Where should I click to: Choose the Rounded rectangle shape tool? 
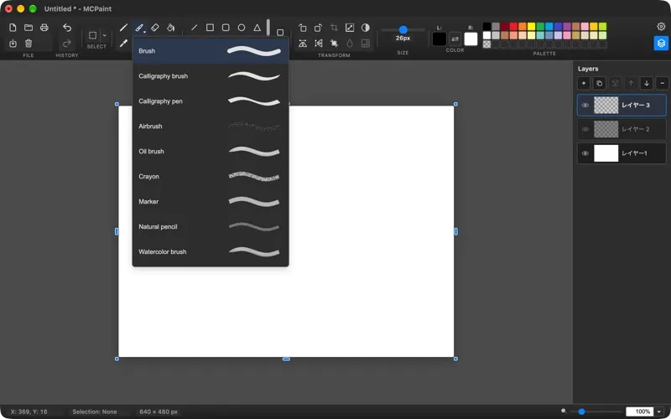point(226,28)
